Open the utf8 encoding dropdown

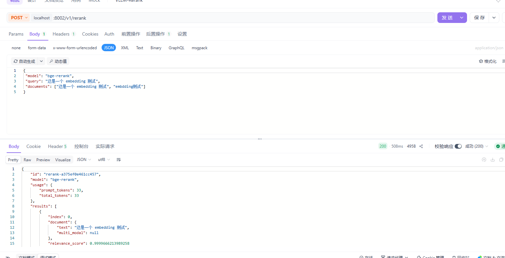click(x=104, y=160)
